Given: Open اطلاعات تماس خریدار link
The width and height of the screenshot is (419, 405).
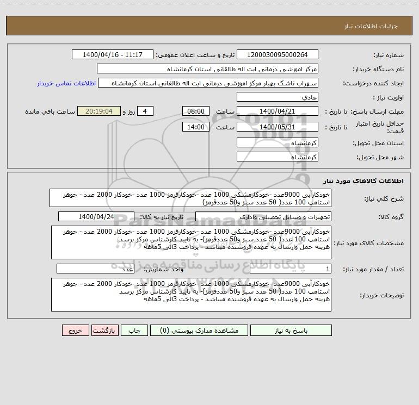Looking at the screenshot, I should [66, 83].
